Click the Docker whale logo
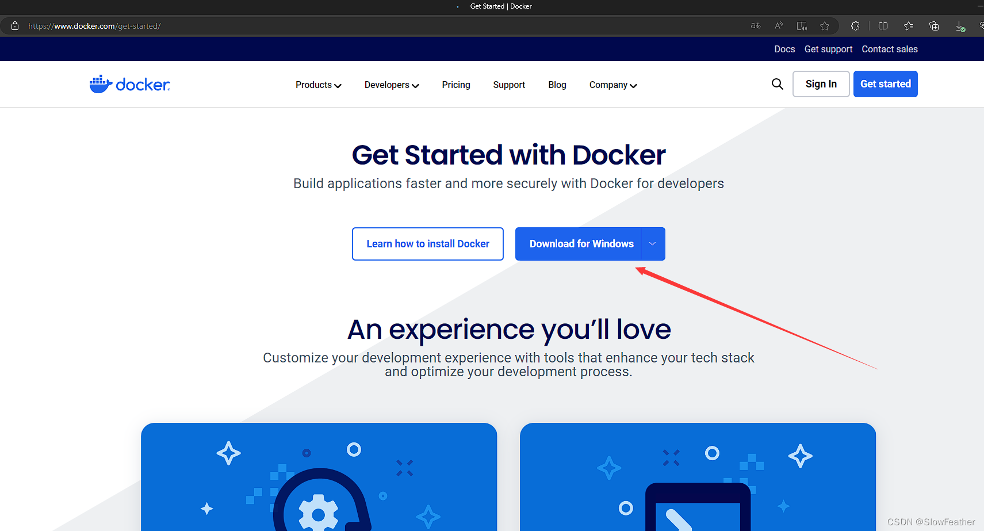The width and height of the screenshot is (984, 531). point(130,84)
